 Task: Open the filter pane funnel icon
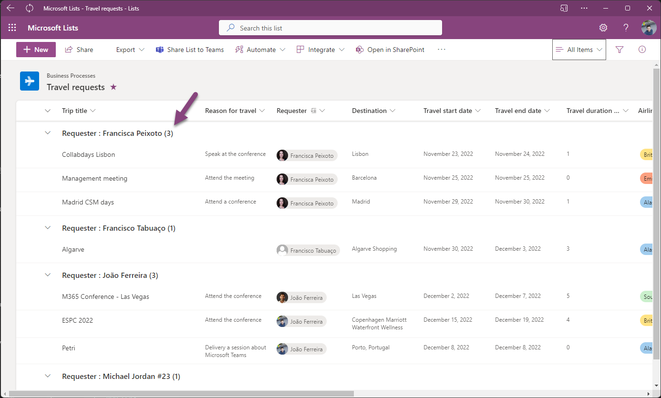pos(620,50)
